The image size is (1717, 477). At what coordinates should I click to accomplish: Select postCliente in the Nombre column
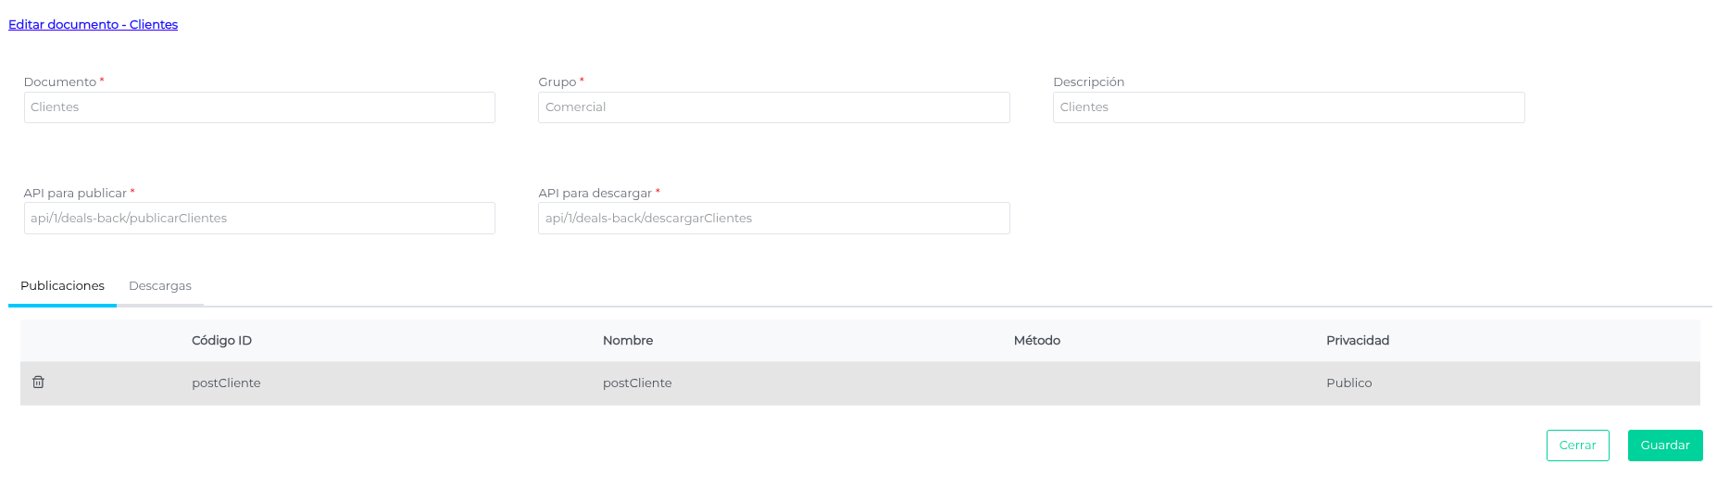pyautogui.click(x=637, y=383)
